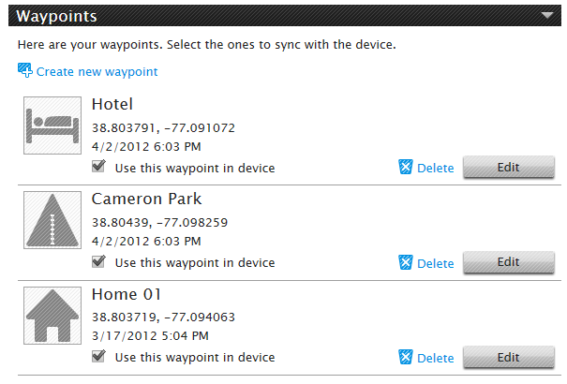Edit the Cameron Park waypoint

click(508, 262)
